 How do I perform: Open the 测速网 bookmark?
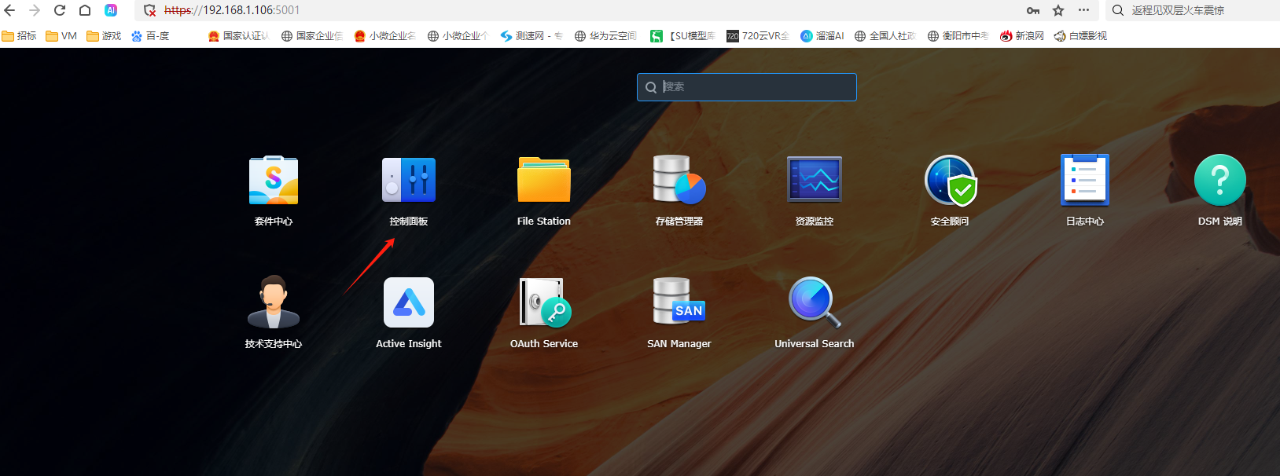pos(531,36)
